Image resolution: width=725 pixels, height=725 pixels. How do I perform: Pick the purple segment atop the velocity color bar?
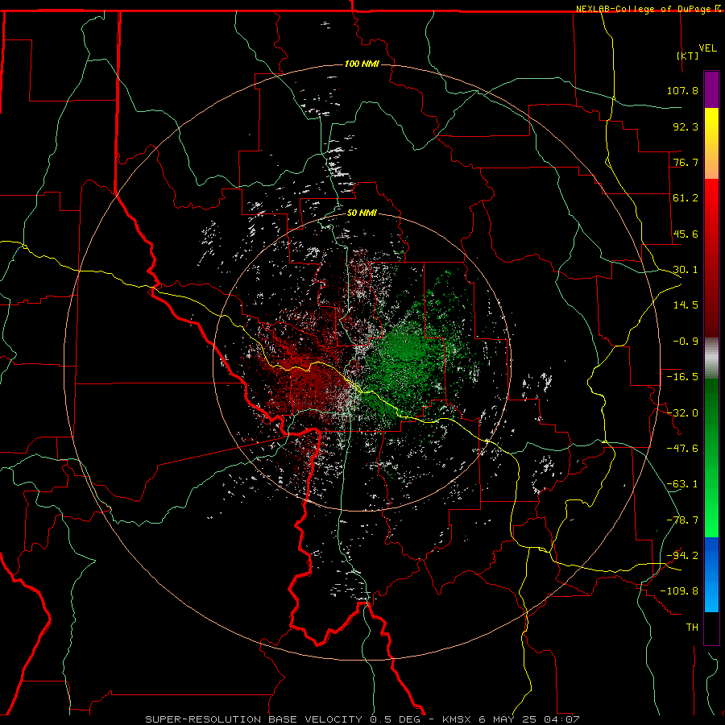coord(711,89)
